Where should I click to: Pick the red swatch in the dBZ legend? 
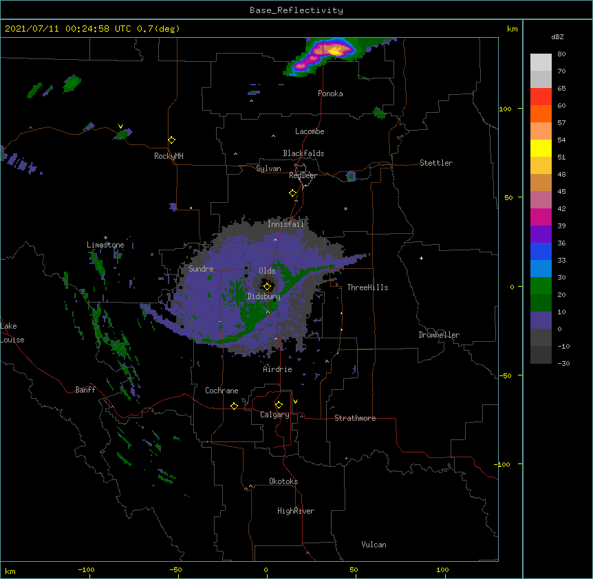pos(541,96)
